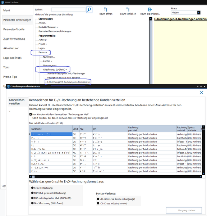Image resolution: width=207 pixels, height=216 pixels.
Task: Open Parameter Einstellungen in sidebar
Action: click(x=17, y=20)
